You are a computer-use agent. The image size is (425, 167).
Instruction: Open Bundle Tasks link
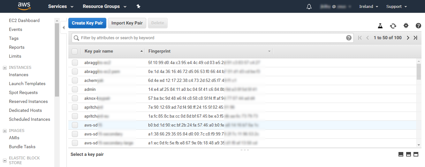22,147
